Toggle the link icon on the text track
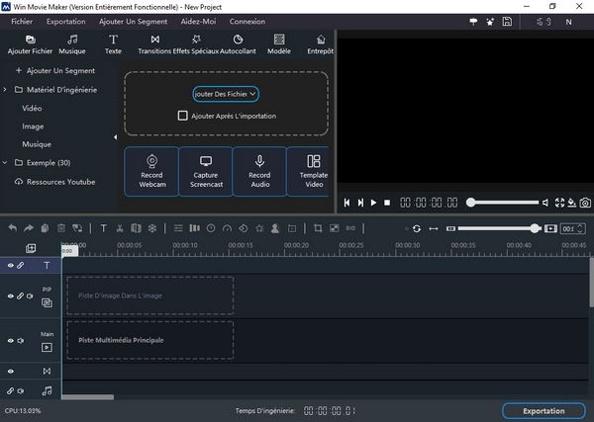 (21, 266)
